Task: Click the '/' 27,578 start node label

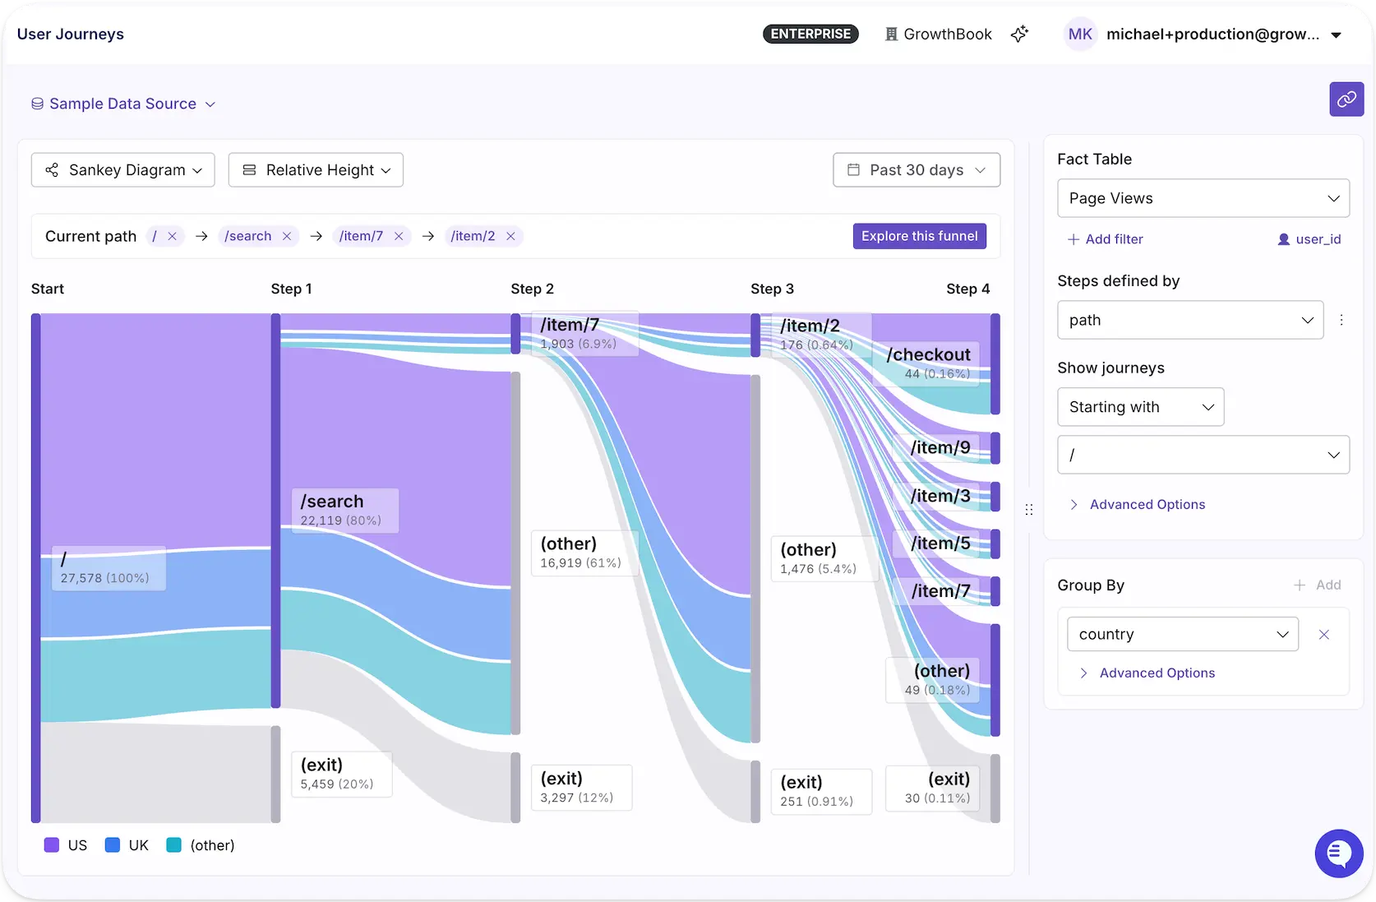Action: [109, 568]
